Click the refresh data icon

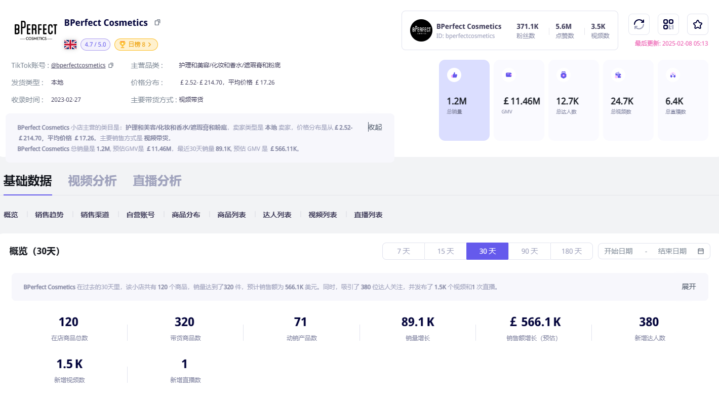pyautogui.click(x=639, y=24)
